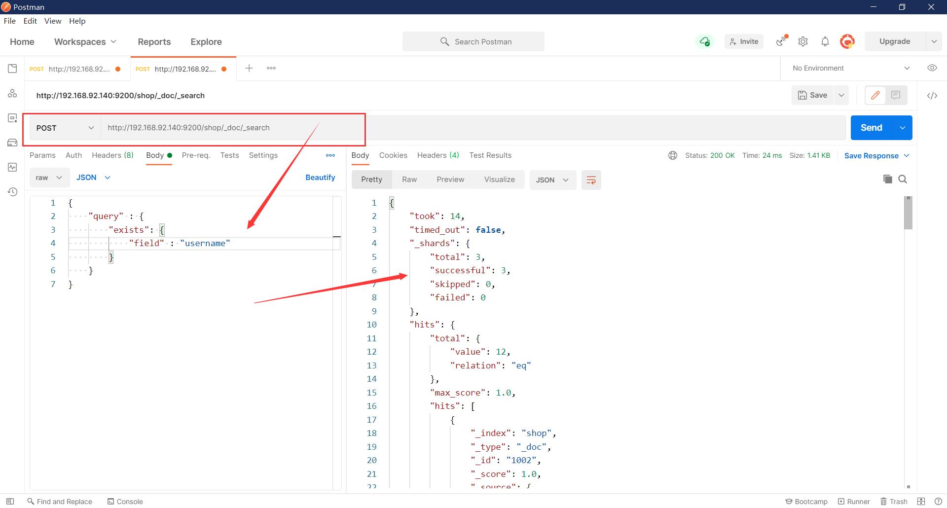This screenshot has width=947, height=508.
Task: Open the request body JSON language dropdown
Action: pos(93,178)
